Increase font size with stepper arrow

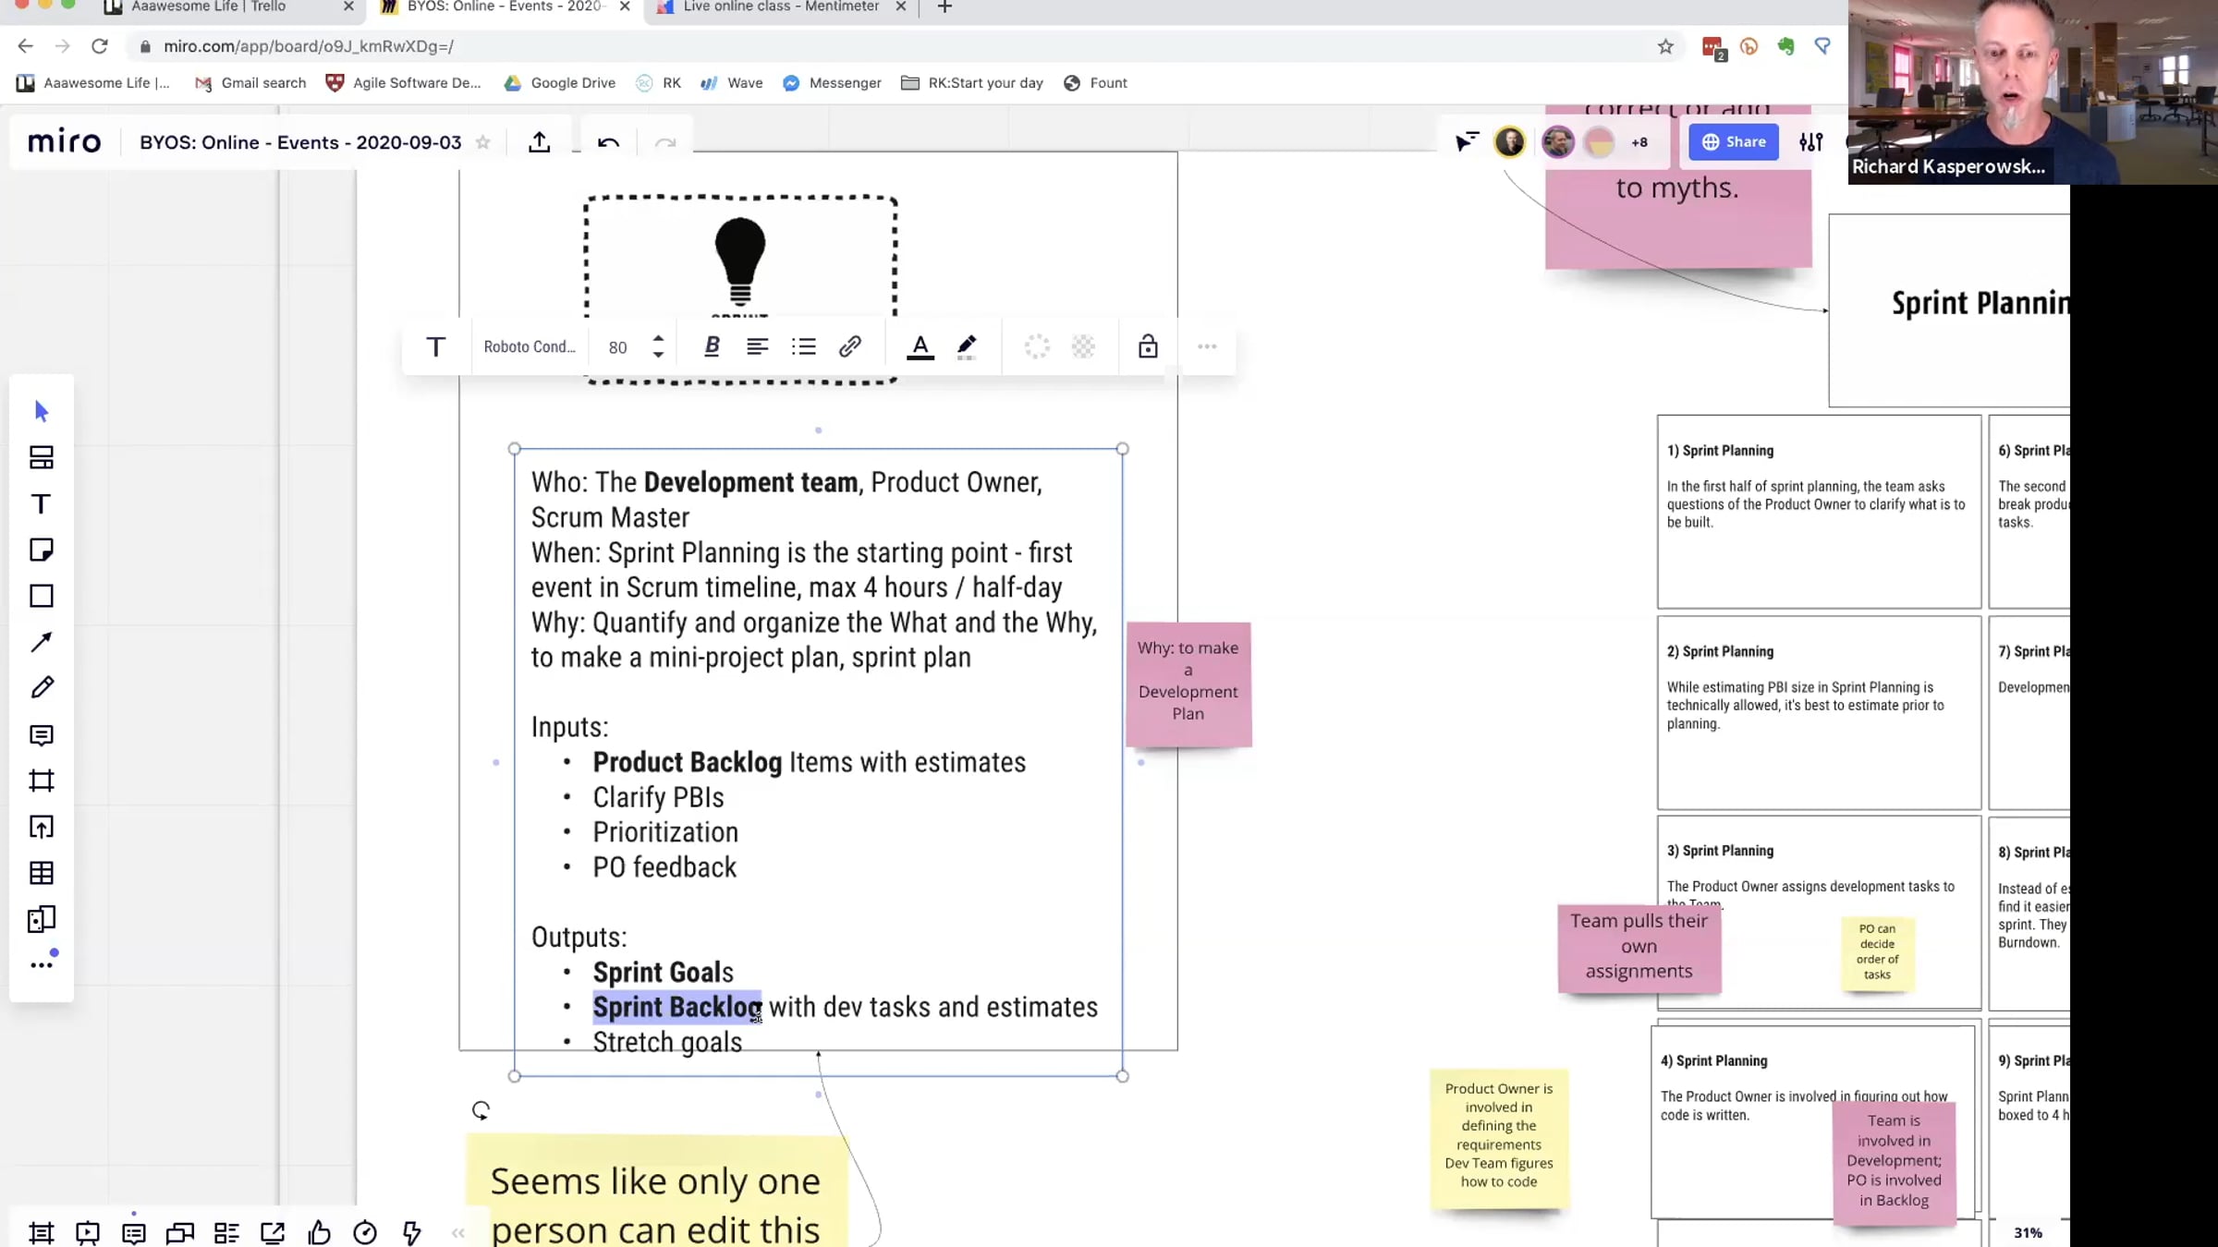658,338
